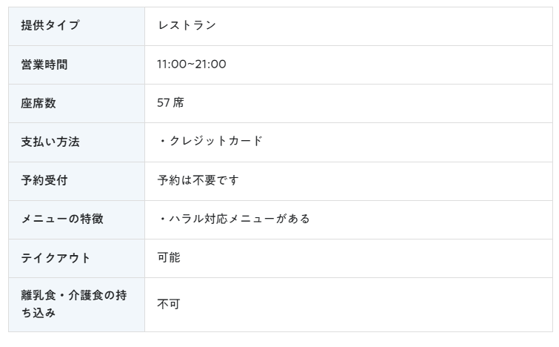Click the bullet before クレジットカード
Image resolution: width=559 pixels, height=347 pixels.
[162, 142]
